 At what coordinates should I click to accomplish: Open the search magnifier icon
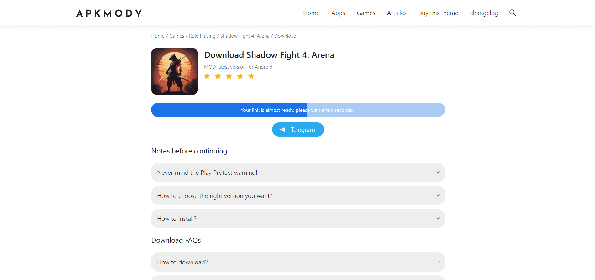point(513,13)
